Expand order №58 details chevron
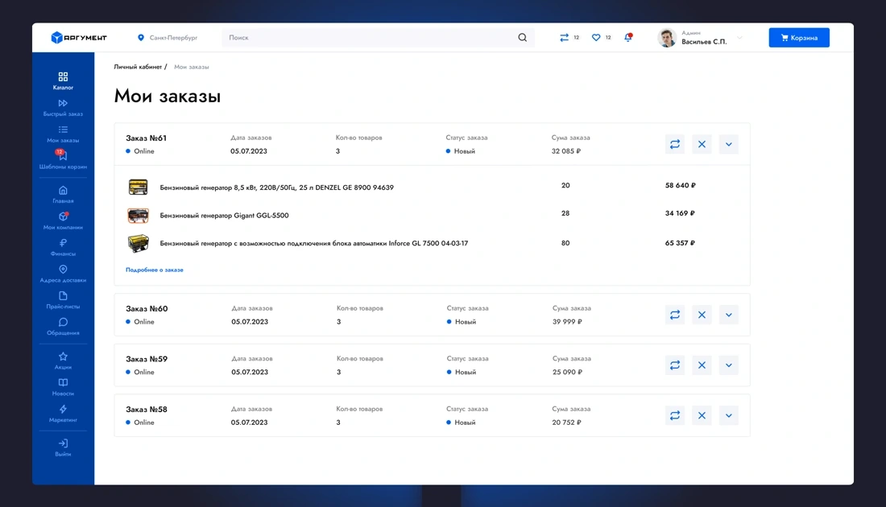886x507 pixels. [729, 415]
